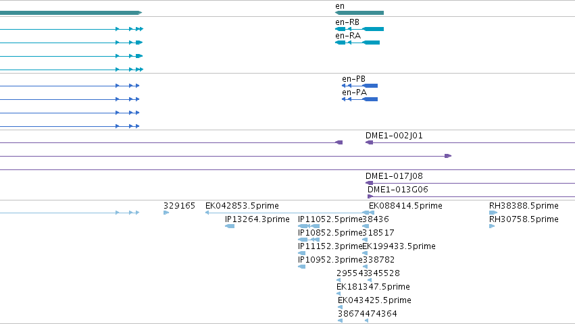Select the IP10852.5prime EST label
The width and height of the screenshot is (575, 324).
coord(330,233)
